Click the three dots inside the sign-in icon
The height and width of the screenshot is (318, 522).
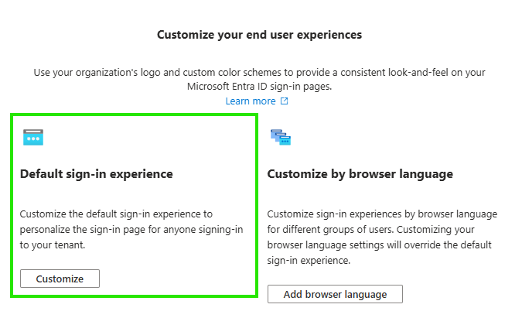coord(33,138)
